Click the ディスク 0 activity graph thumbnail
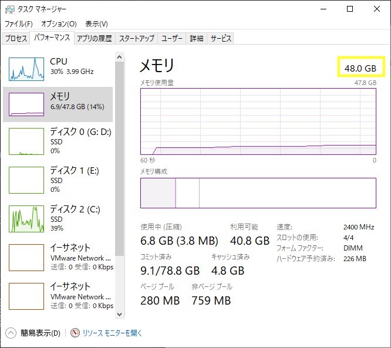 point(26,141)
